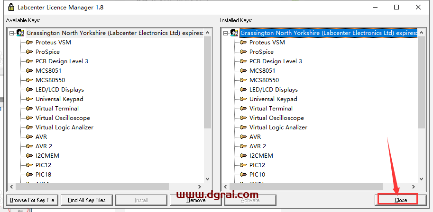433x212 pixels.
Task: Select PIC12 in Installed Keys list
Action: click(x=258, y=165)
